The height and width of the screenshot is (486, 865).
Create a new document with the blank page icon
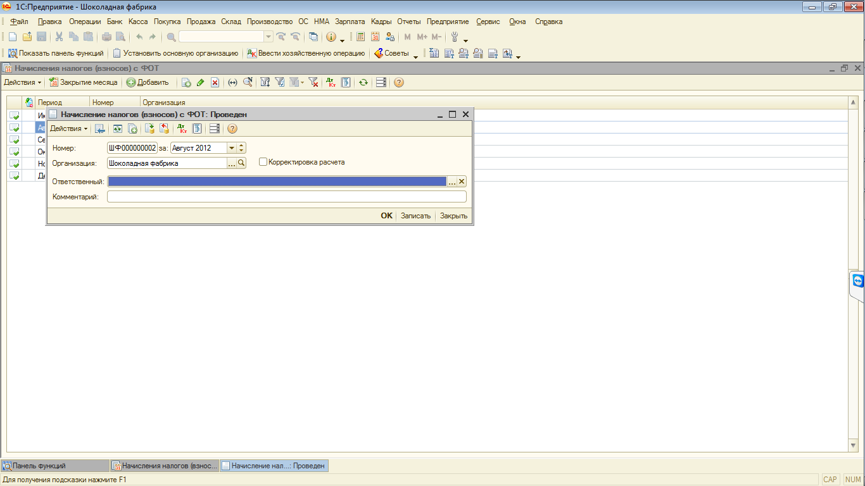(x=13, y=37)
